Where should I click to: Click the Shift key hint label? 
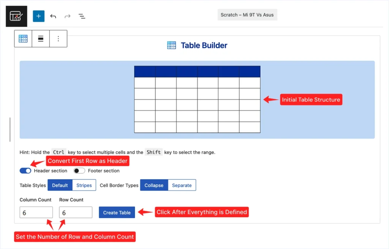tap(153, 152)
